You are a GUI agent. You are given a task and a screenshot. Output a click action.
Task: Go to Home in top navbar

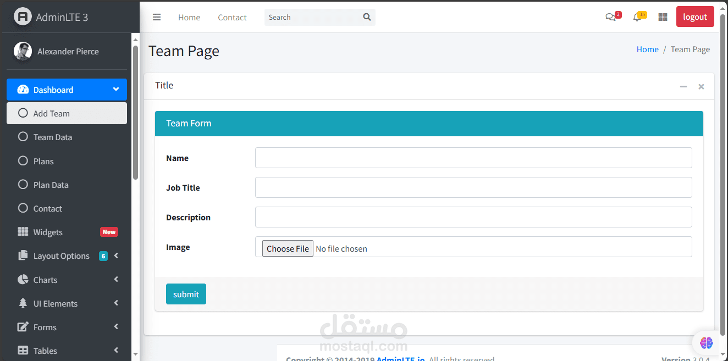pos(189,17)
